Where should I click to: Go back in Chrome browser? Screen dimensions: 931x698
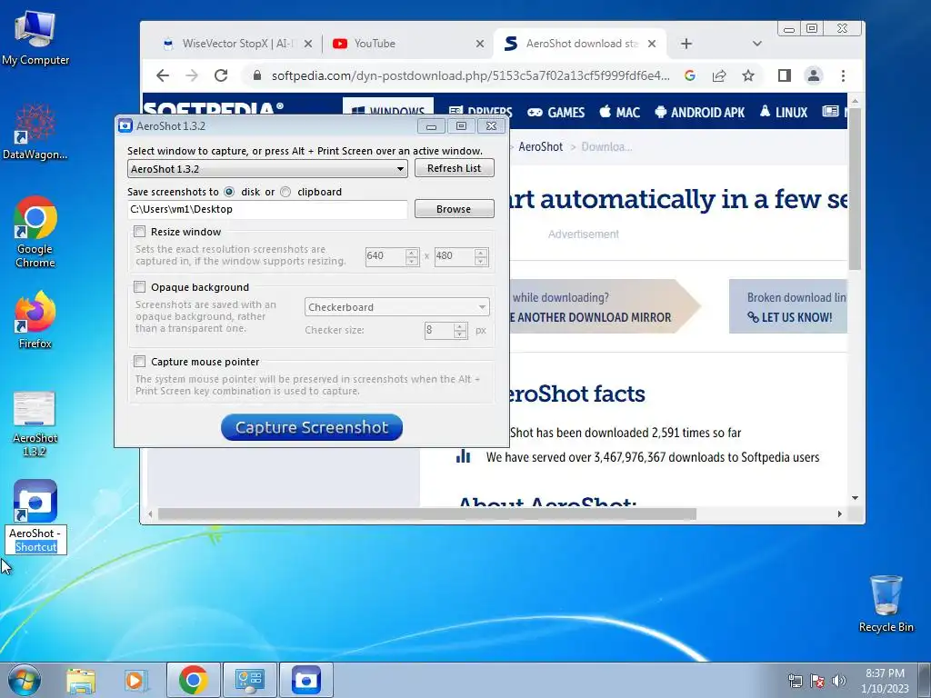163,75
